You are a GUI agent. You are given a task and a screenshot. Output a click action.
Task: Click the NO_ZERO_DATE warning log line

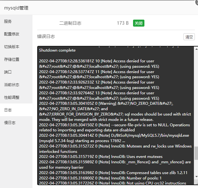point(106,103)
